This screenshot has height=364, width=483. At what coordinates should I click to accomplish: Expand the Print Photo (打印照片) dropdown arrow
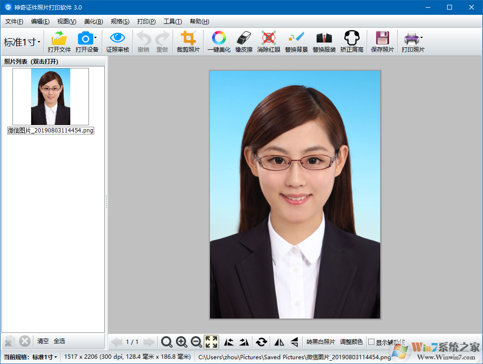click(421, 37)
